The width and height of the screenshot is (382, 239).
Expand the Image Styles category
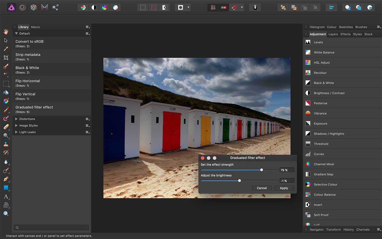[16, 125]
